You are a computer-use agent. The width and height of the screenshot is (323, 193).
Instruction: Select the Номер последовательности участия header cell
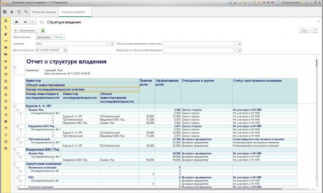(x=82, y=89)
